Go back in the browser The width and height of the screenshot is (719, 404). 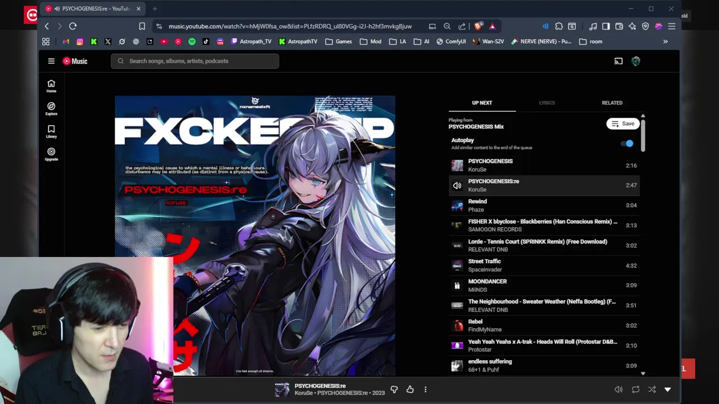[47, 26]
